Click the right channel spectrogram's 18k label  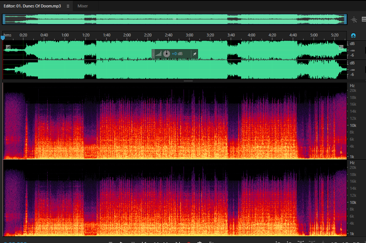click(x=353, y=175)
